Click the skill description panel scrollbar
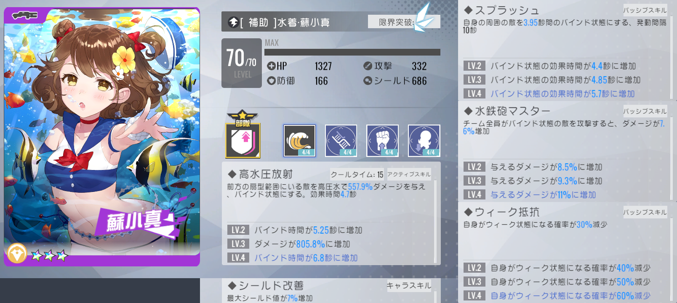Screen dimensions: 677x303 (x=435, y=222)
